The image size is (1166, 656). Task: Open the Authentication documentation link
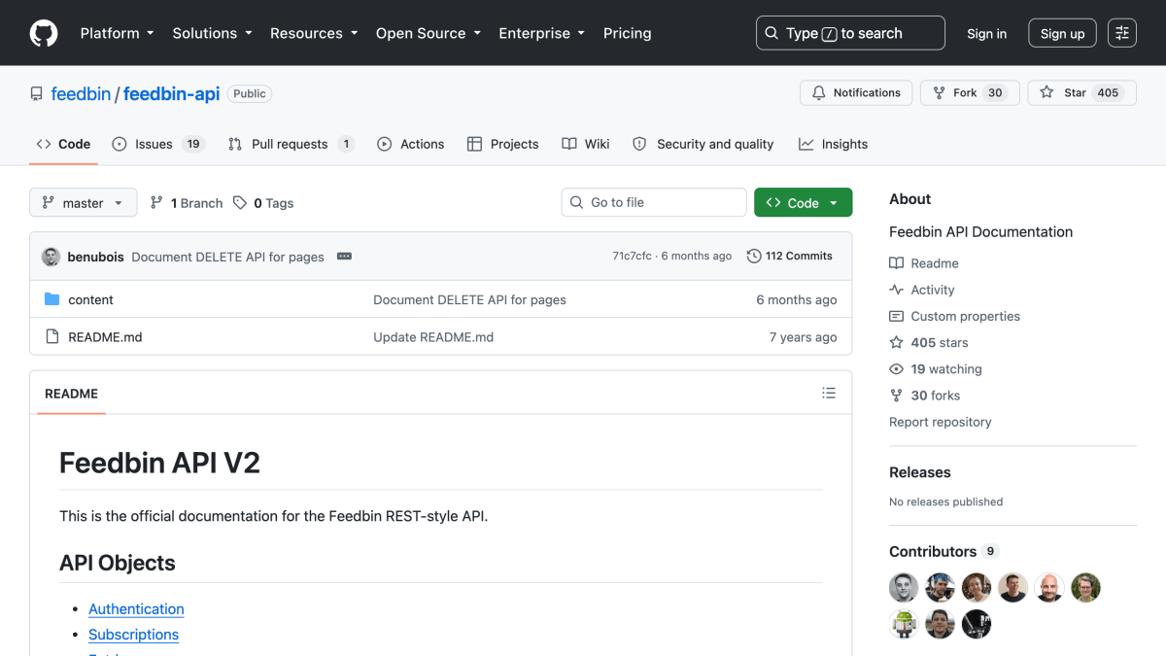click(x=136, y=609)
